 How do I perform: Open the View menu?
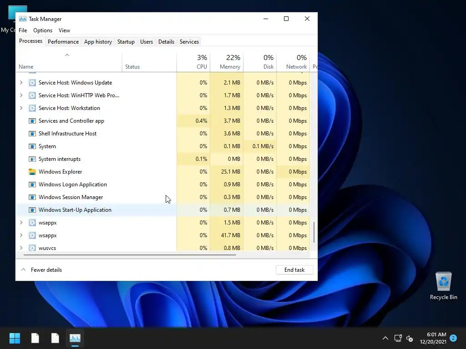click(x=64, y=30)
